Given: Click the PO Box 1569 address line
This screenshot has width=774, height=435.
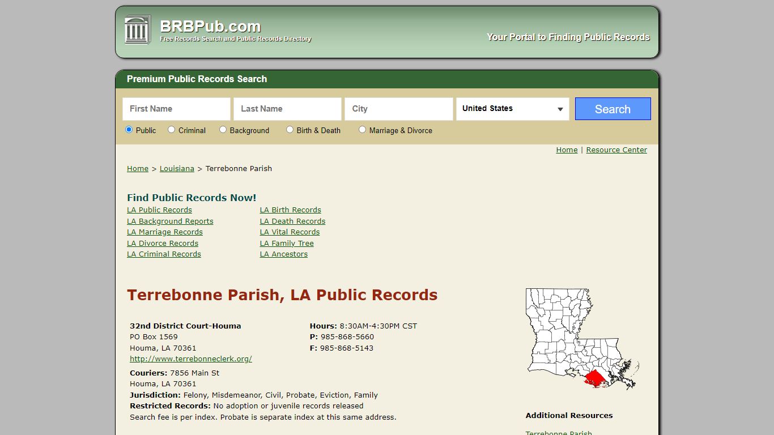Looking at the screenshot, I should point(154,337).
